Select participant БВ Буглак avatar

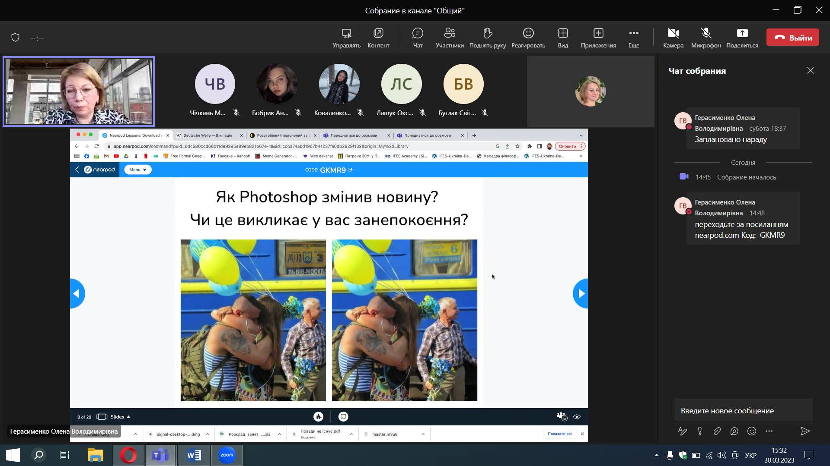tap(463, 84)
